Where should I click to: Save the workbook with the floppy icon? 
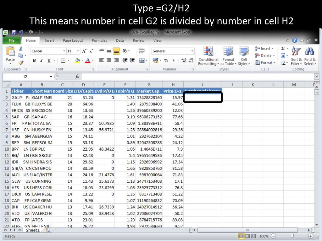point(14,32)
